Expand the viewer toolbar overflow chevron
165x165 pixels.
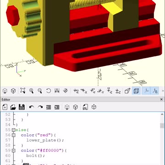point(163,91)
